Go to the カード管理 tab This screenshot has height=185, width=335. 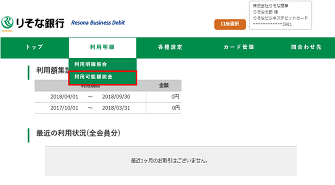point(239,47)
